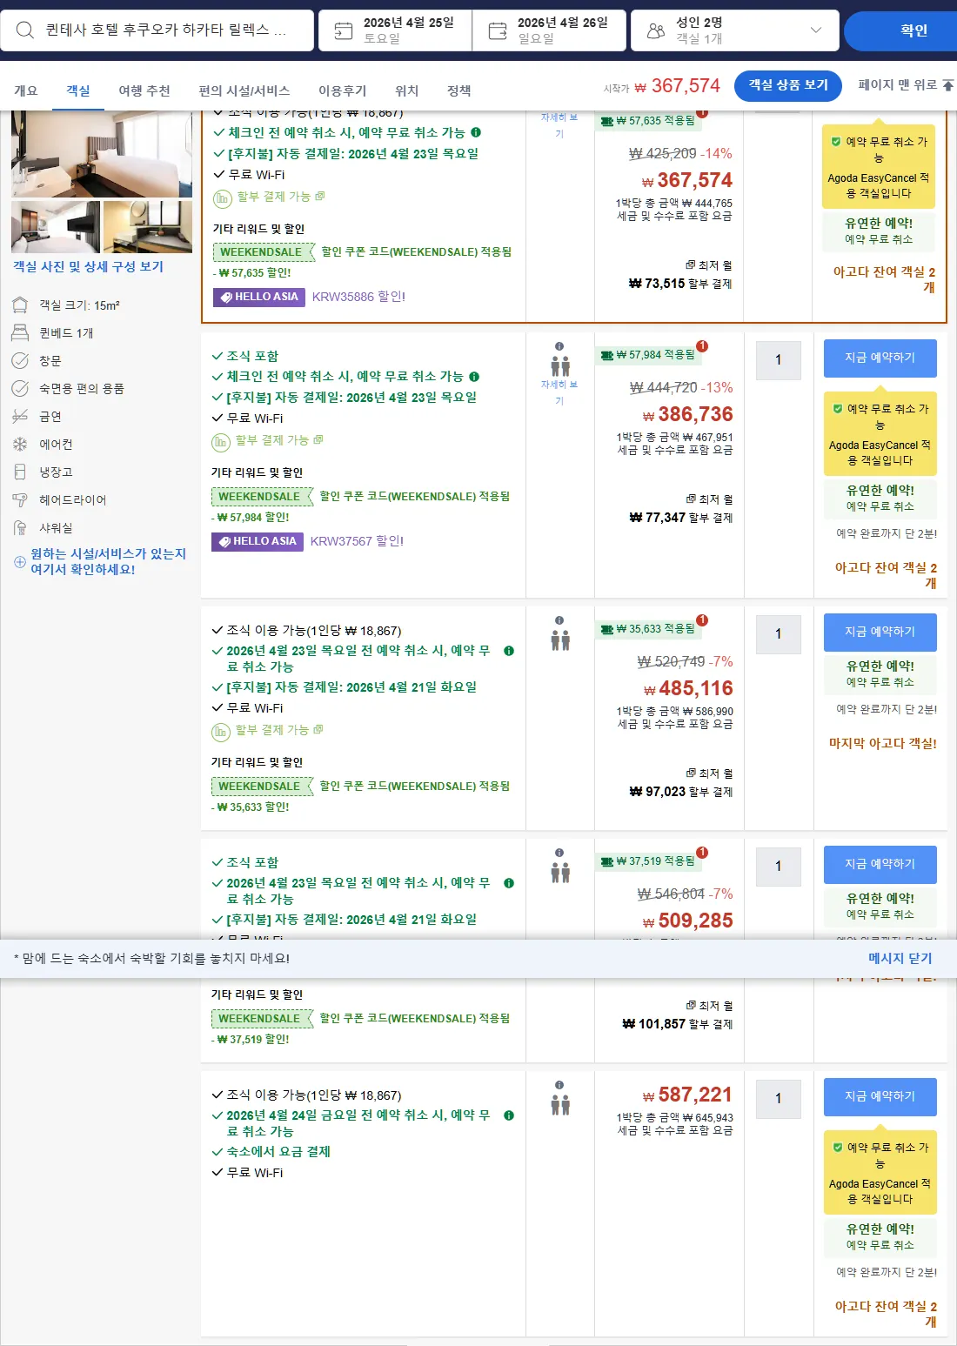Image resolution: width=957 pixels, height=1346 pixels.
Task: Book the ₩485,116 offer with 지금 예약하기
Action: click(x=880, y=632)
